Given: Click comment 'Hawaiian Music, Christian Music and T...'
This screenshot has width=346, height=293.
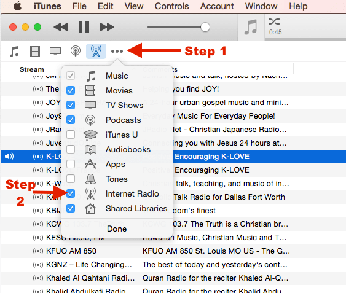Looking at the screenshot, I should (214, 238).
